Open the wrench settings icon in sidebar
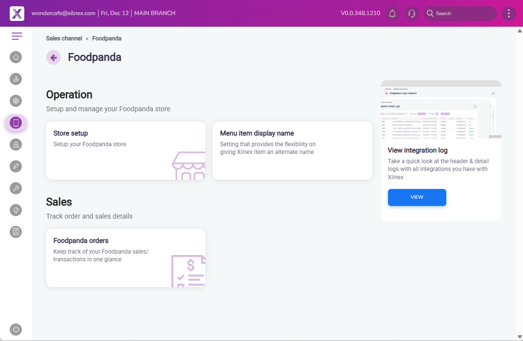 click(x=16, y=188)
